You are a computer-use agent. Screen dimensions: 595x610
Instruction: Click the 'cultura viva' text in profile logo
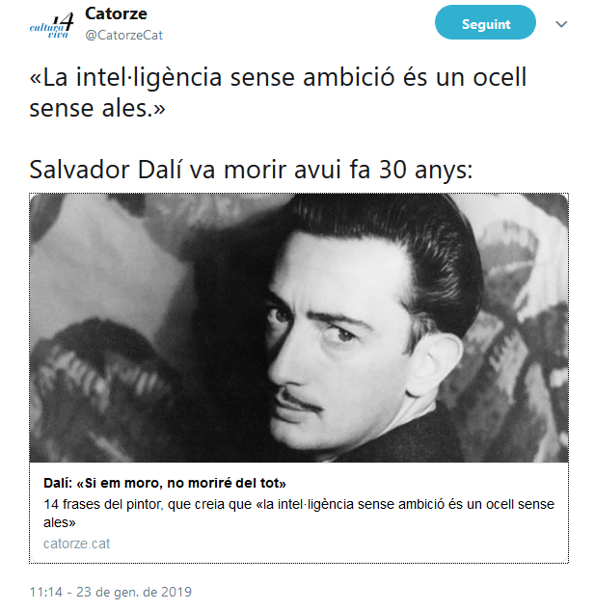(x=48, y=31)
